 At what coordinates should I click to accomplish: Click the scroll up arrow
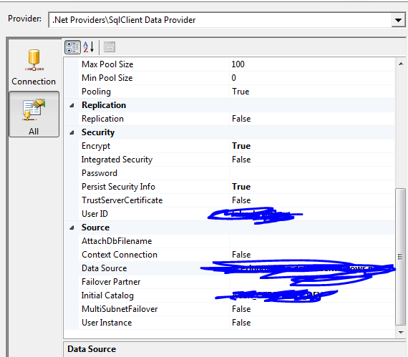pyautogui.click(x=401, y=64)
